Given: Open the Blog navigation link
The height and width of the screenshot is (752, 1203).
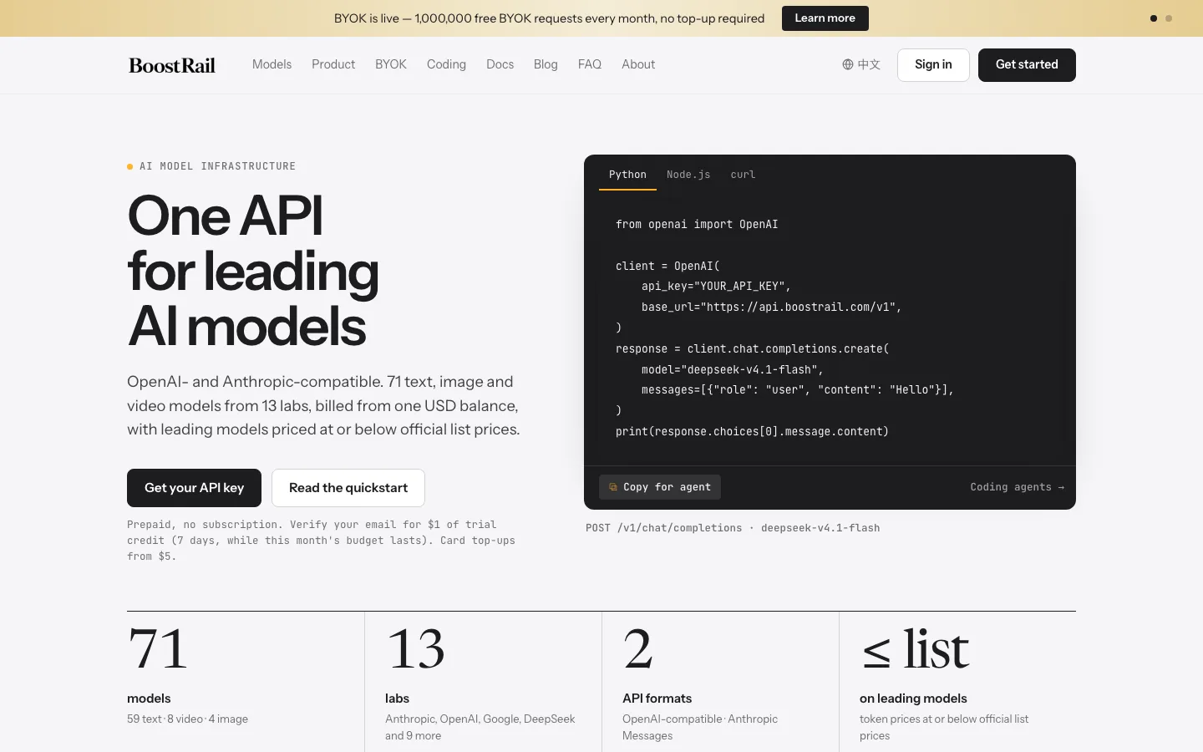Looking at the screenshot, I should (546, 64).
